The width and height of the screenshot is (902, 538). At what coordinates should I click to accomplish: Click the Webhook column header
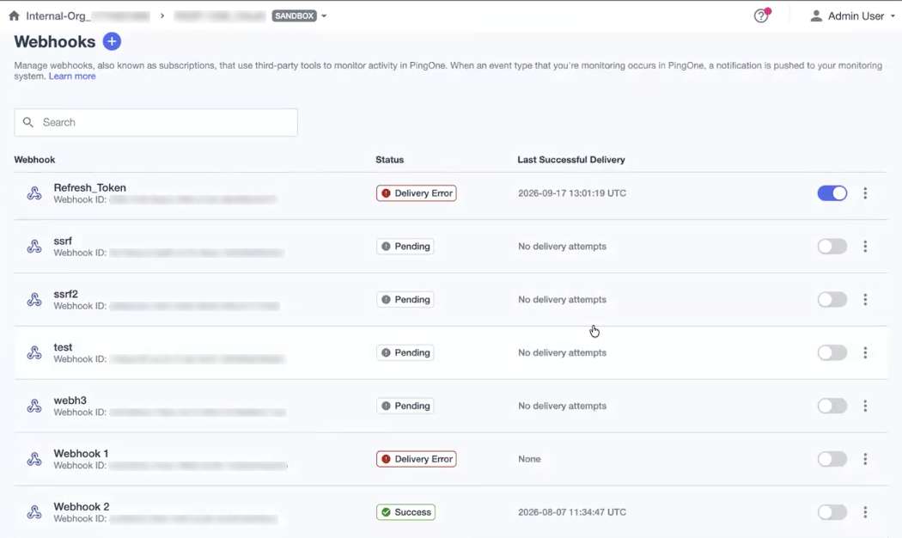pyautogui.click(x=34, y=159)
